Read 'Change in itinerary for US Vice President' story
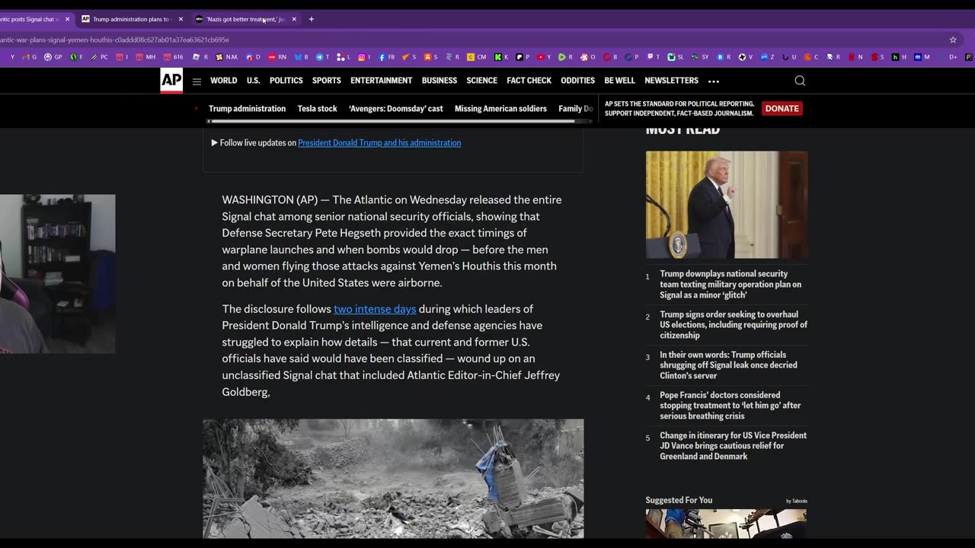Screen dimensions: 975x548 click(x=733, y=445)
